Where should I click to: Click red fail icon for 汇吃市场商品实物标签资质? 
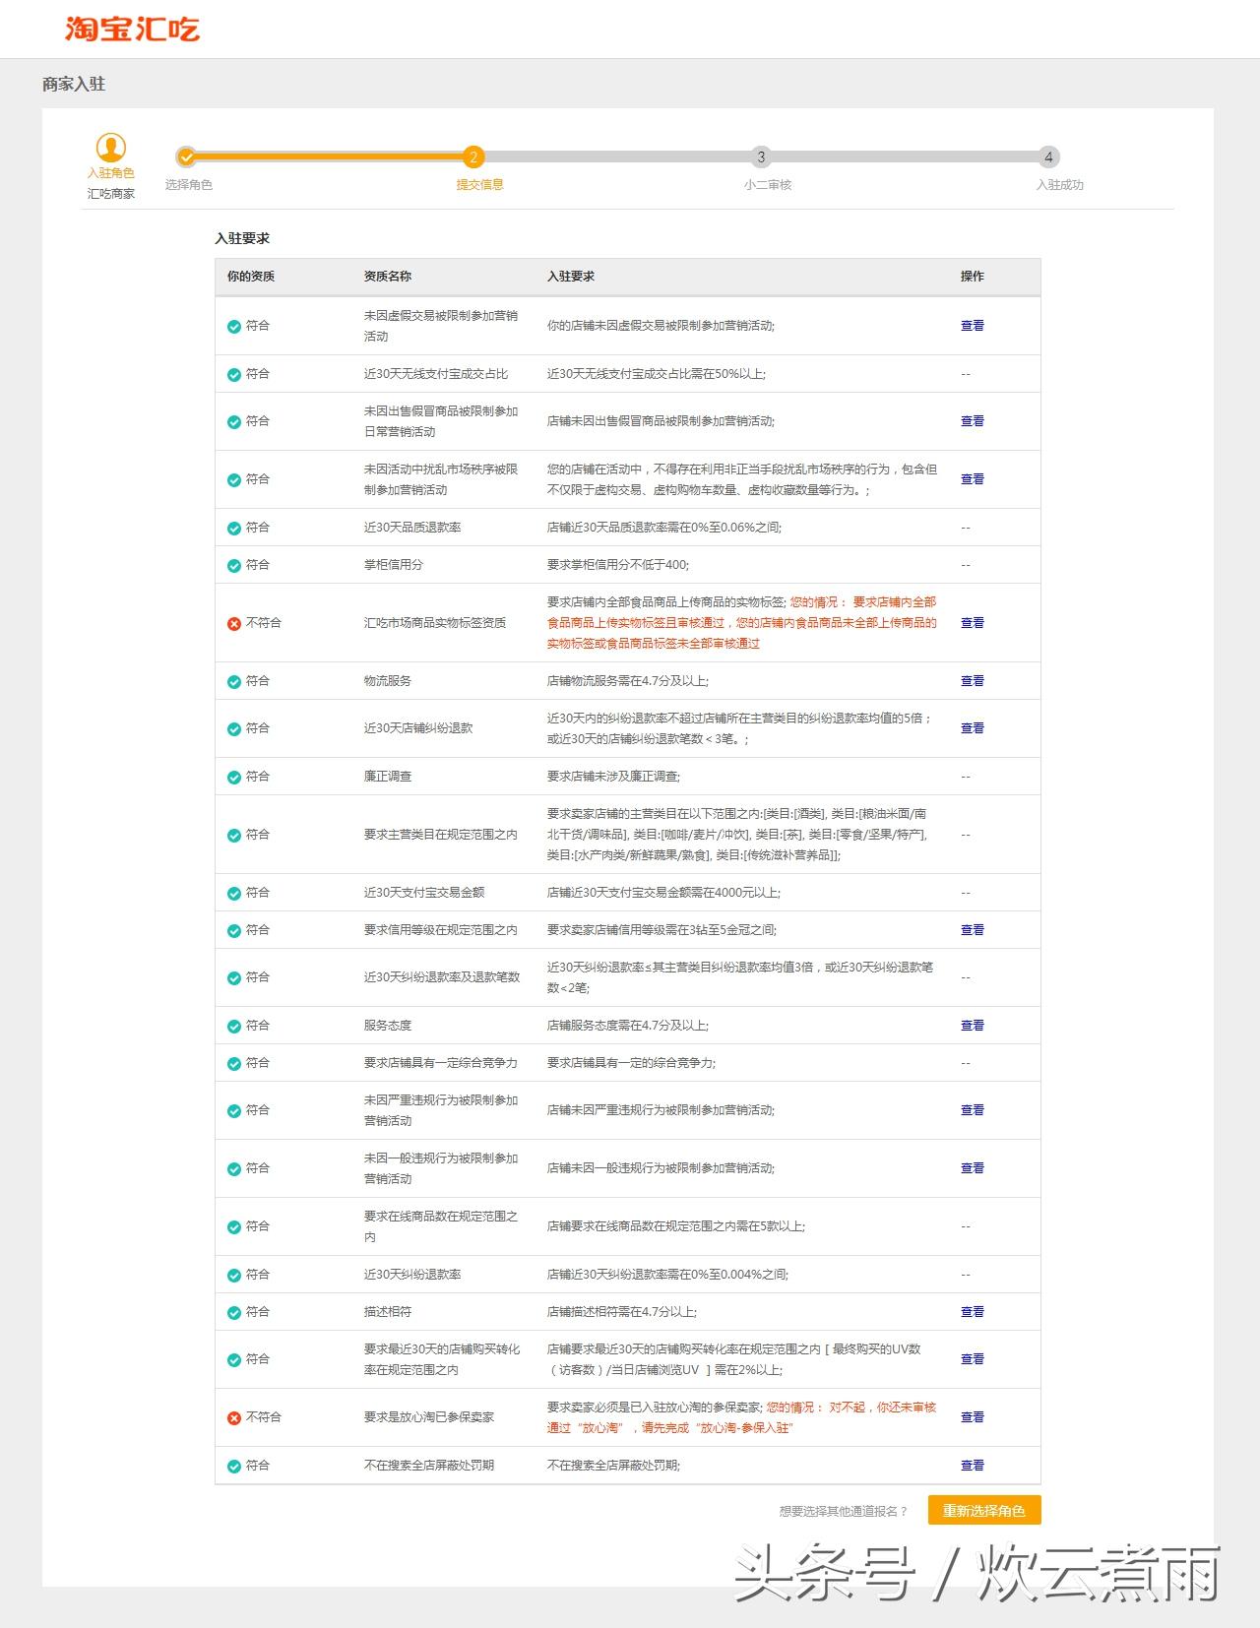coord(234,623)
